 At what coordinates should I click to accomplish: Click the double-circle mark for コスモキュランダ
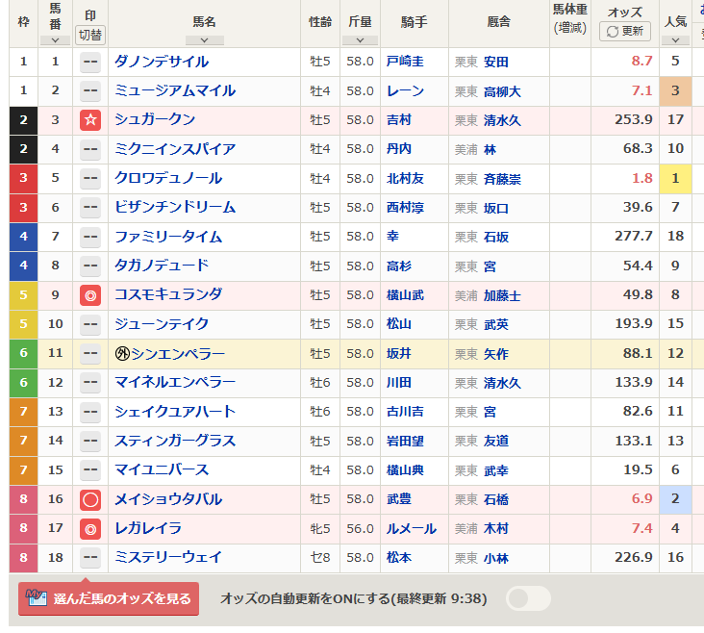tap(90, 295)
